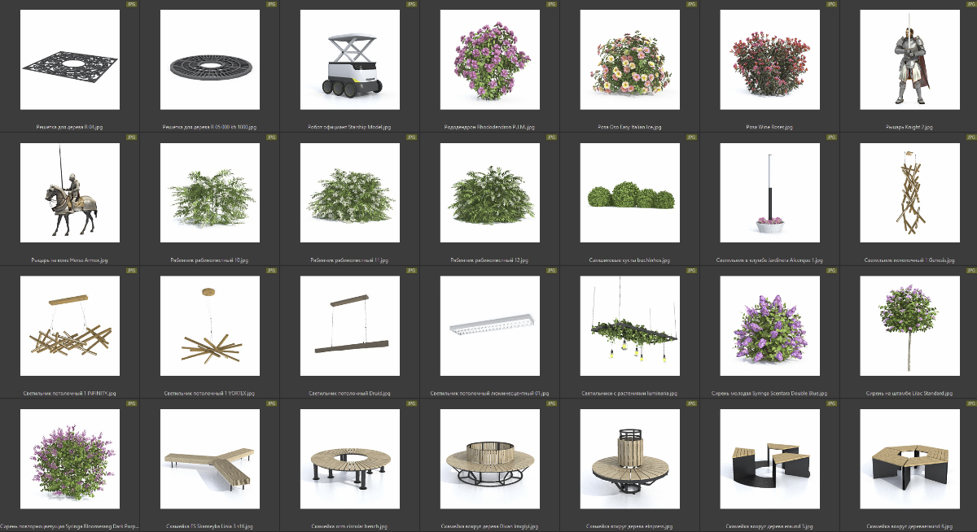Click the Jardinera Akonque flowerbed lamp thumbnail
The image size is (977, 532).
[769, 193]
